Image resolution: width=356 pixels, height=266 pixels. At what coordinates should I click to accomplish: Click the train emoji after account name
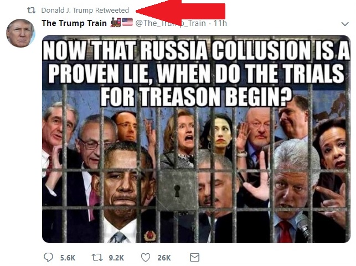point(116,23)
